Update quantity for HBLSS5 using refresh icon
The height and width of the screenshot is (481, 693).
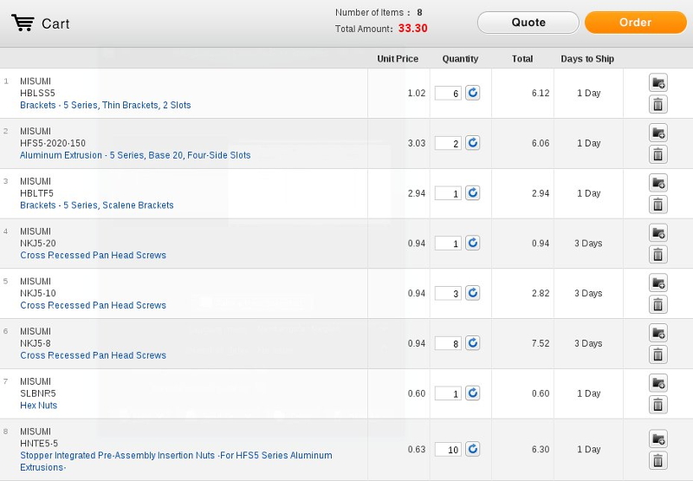(473, 93)
